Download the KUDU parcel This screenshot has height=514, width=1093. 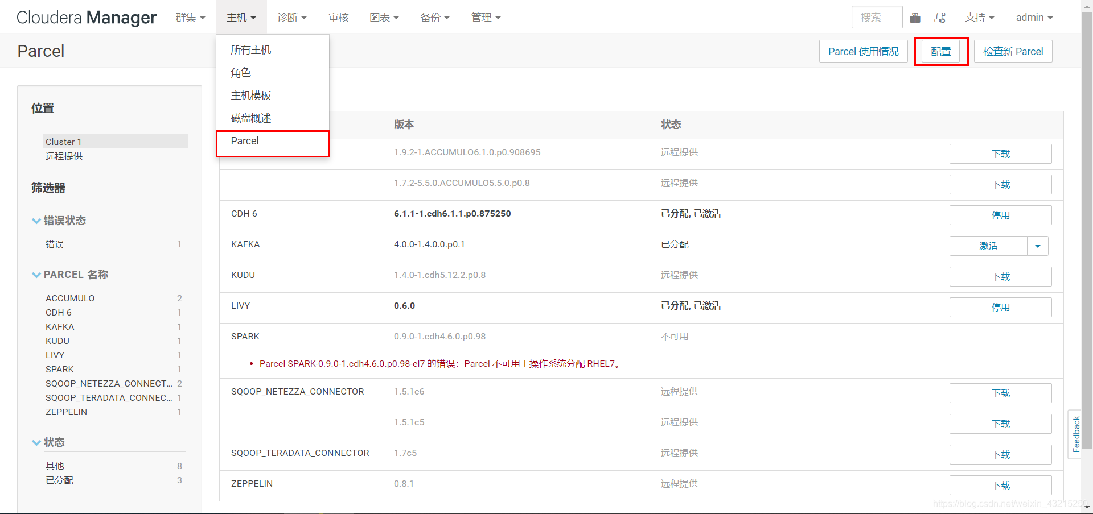(x=1000, y=277)
